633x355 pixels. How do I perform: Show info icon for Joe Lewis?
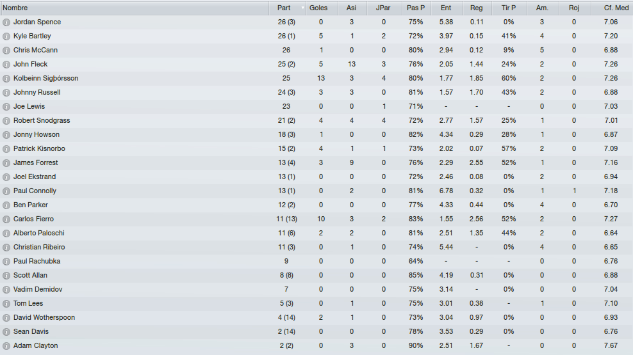(6, 107)
